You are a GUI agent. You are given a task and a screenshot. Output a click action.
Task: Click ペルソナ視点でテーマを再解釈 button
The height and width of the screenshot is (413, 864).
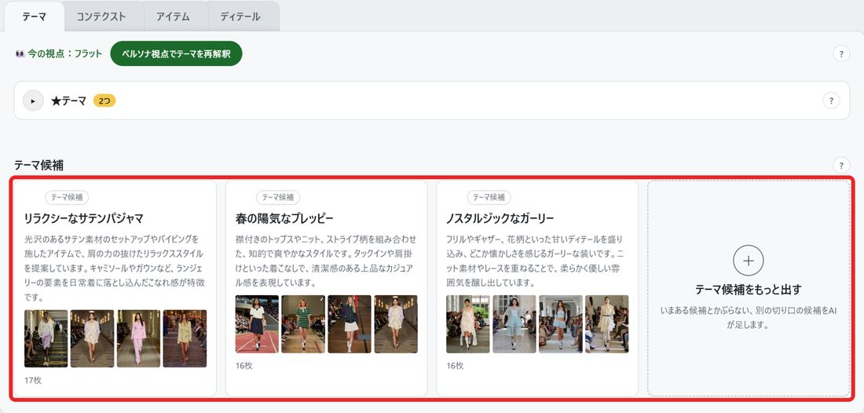(x=176, y=53)
